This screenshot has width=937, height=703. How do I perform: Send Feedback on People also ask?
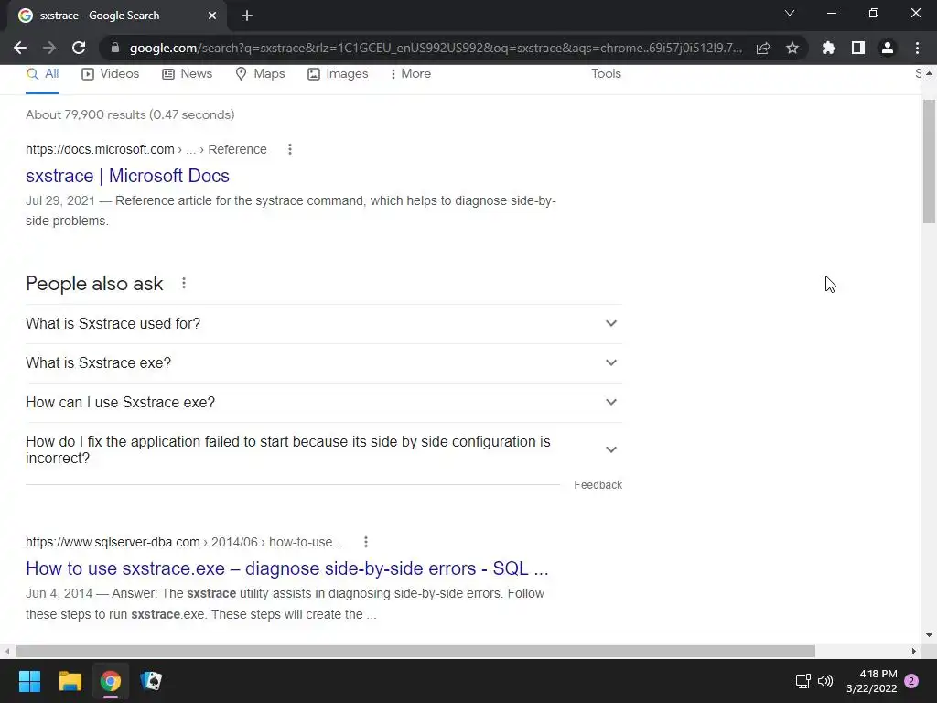pos(598,485)
